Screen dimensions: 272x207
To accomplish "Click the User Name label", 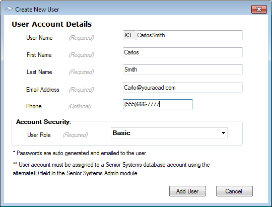I will (x=39, y=38).
